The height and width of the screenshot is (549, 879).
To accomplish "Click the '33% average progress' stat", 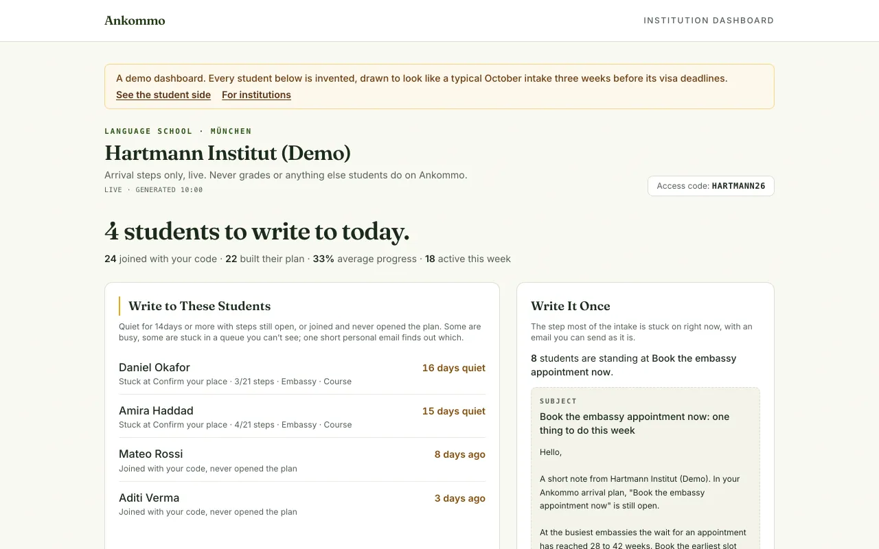I will tap(365, 259).
